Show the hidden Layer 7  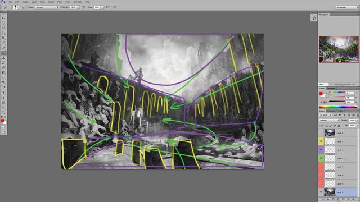321,167
